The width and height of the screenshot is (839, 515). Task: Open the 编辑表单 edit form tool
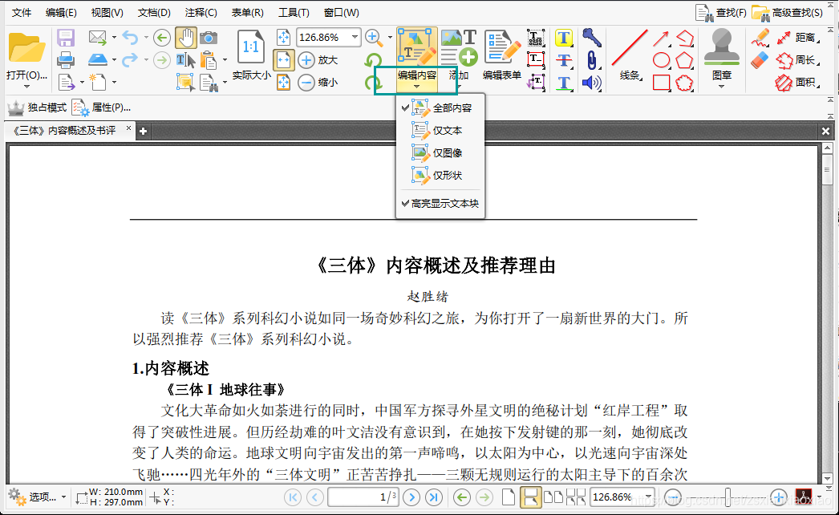[x=501, y=55]
